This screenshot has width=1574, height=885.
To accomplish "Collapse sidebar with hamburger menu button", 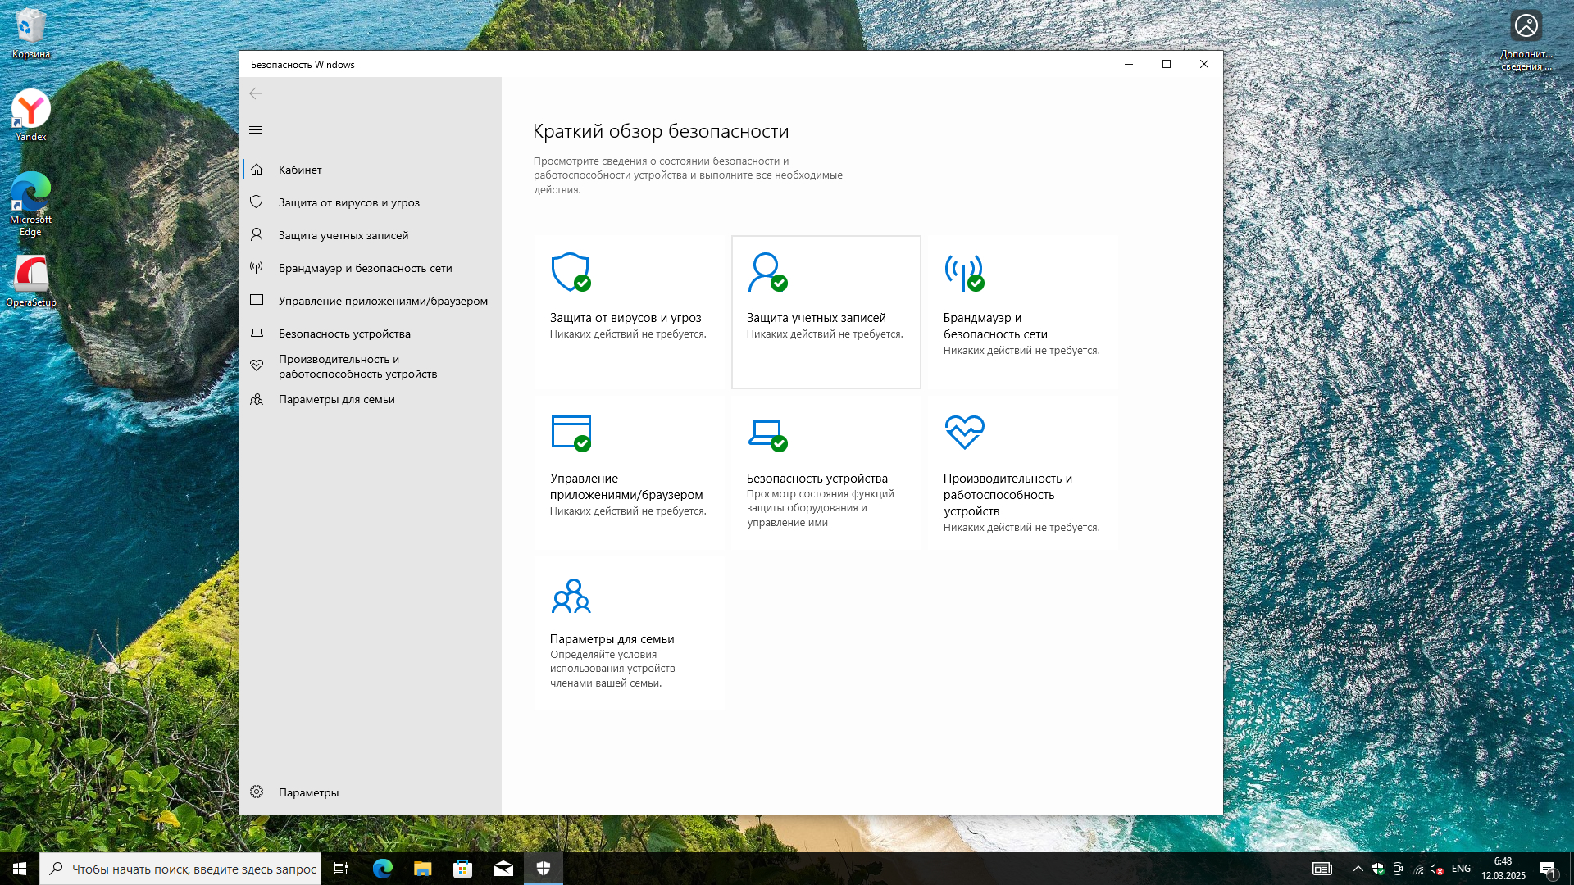I will tap(256, 129).
